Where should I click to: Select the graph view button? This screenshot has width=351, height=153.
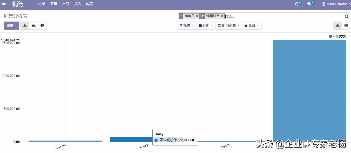click(337, 25)
